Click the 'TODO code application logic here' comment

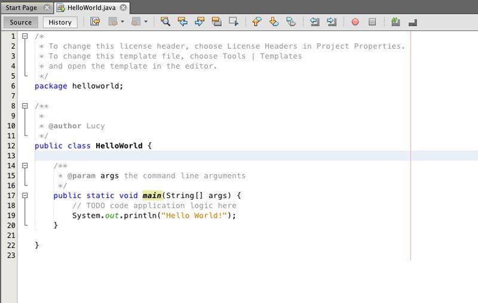[x=161, y=206]
